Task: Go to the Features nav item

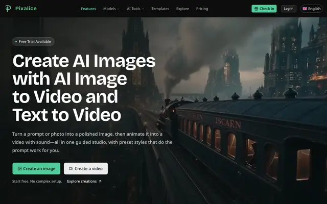Action: (88, 9)
